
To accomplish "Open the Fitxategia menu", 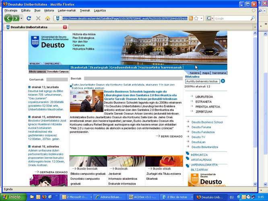I will coord(11,10).
